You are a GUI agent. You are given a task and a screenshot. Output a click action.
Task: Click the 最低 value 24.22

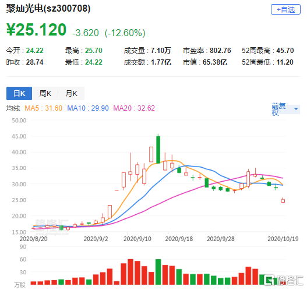(x=94, y=62)
